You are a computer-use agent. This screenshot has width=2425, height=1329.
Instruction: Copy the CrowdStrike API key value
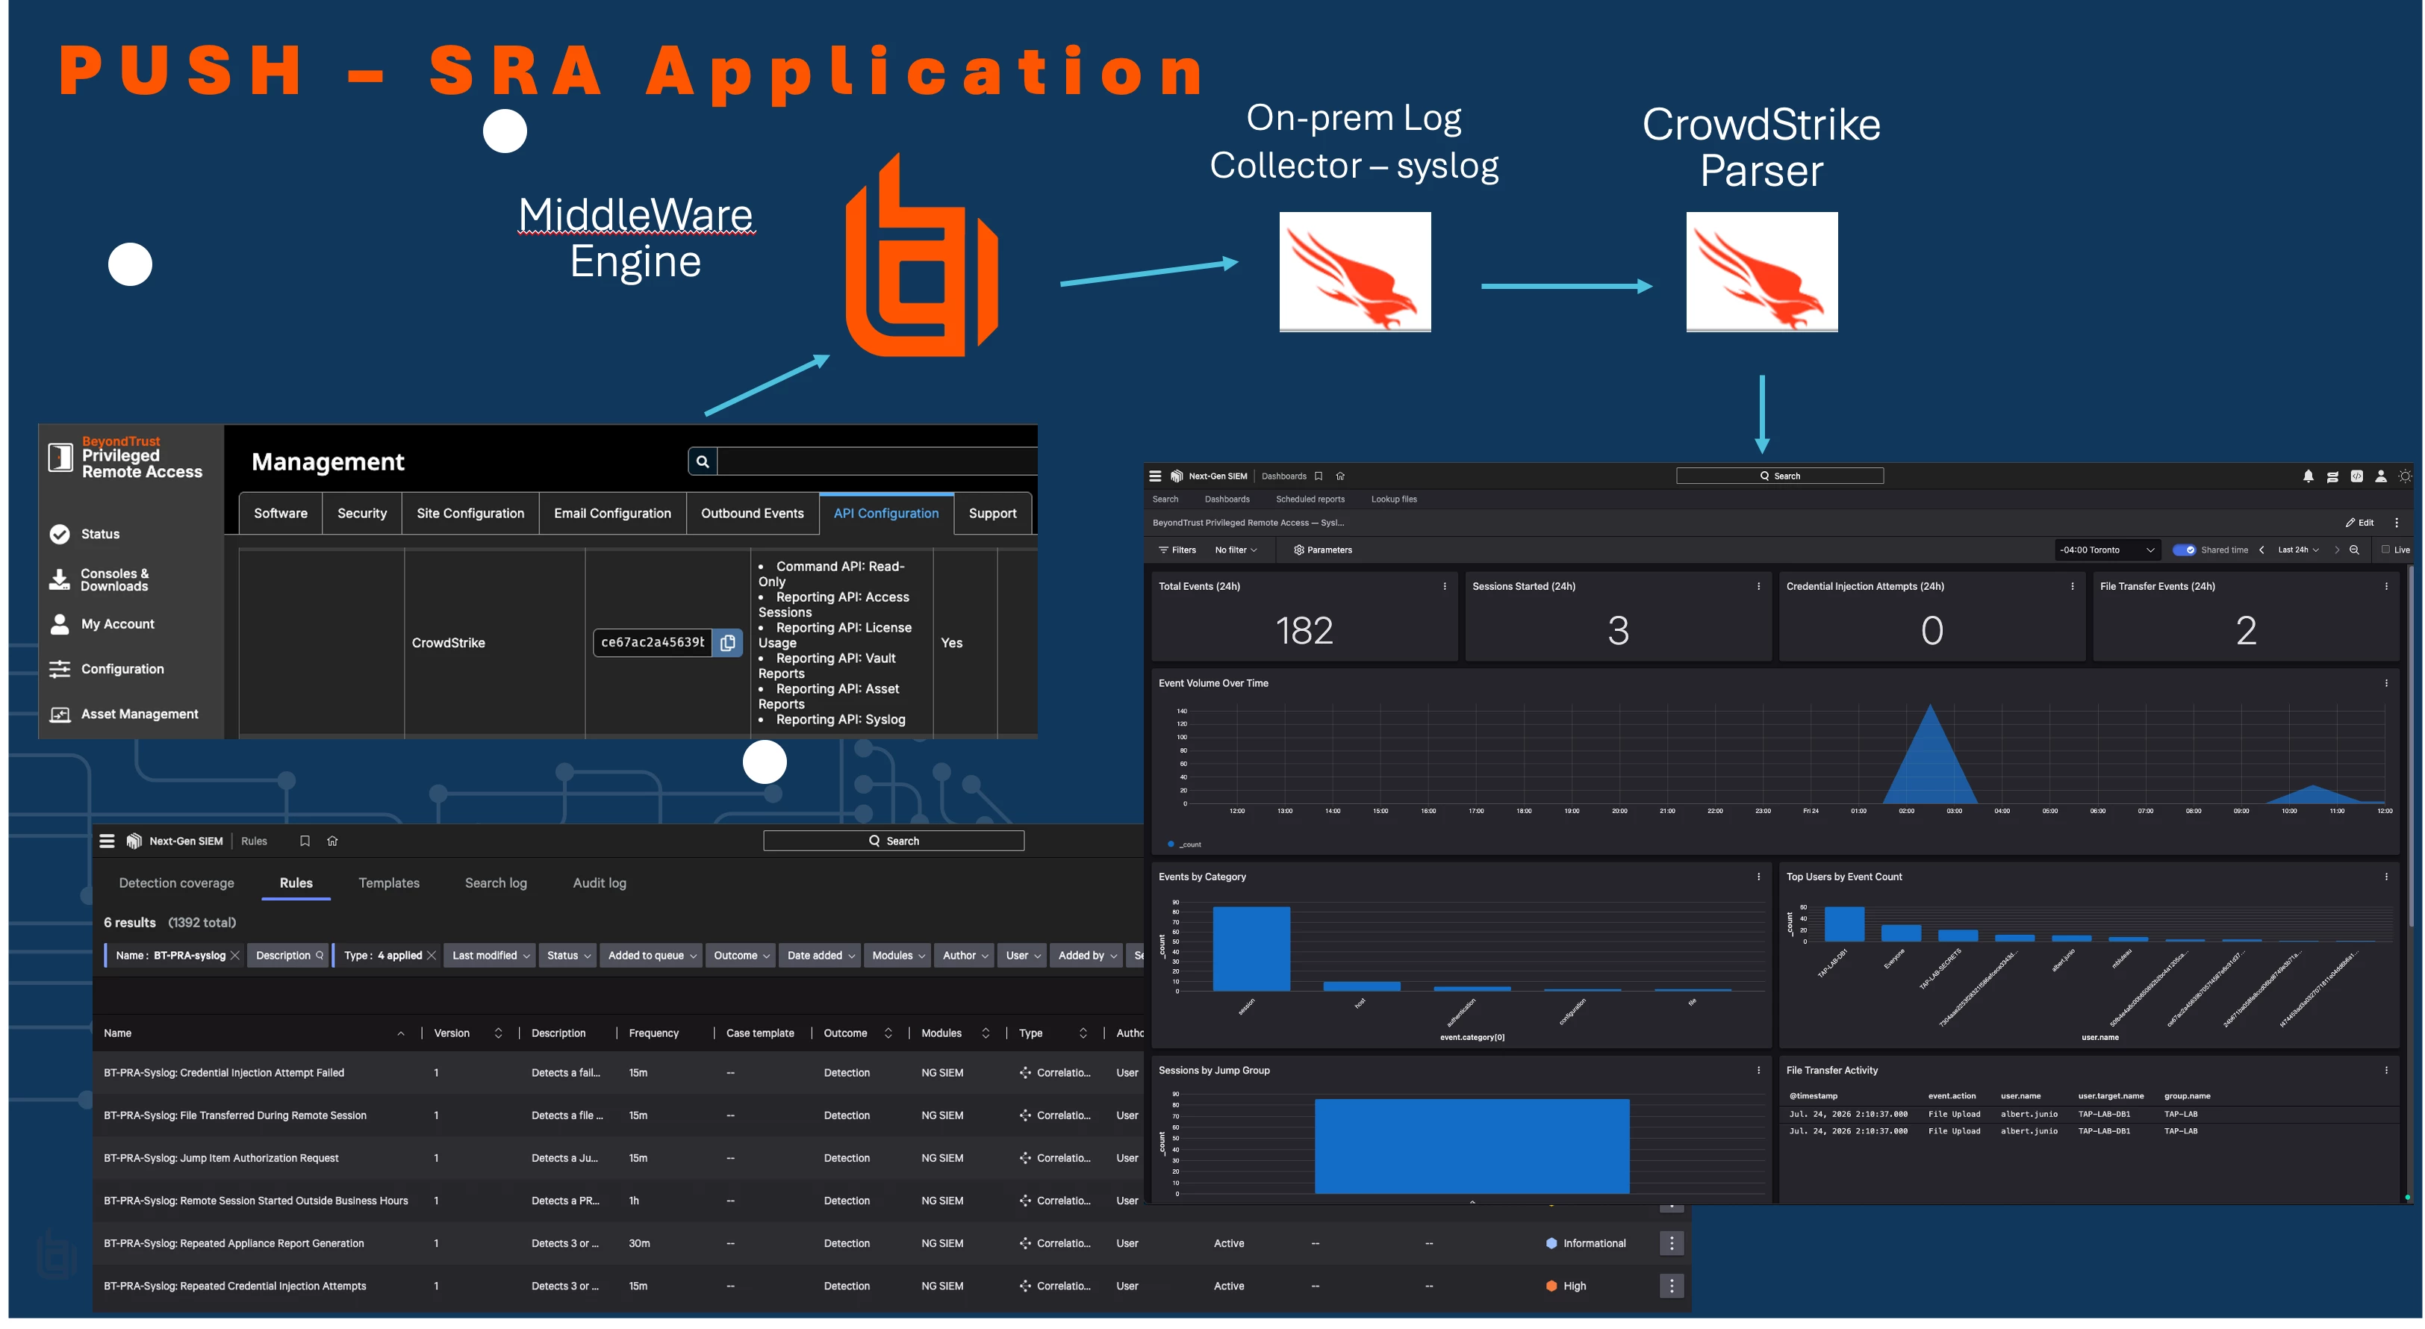[728, 643]
